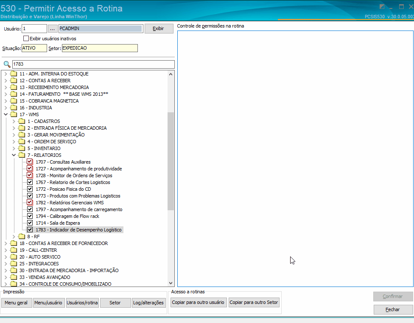The height and width of the screenshot is (323, 414).
Task: Click folder icon of 12 - CONTAS A RECEBER
Action: 14,81
